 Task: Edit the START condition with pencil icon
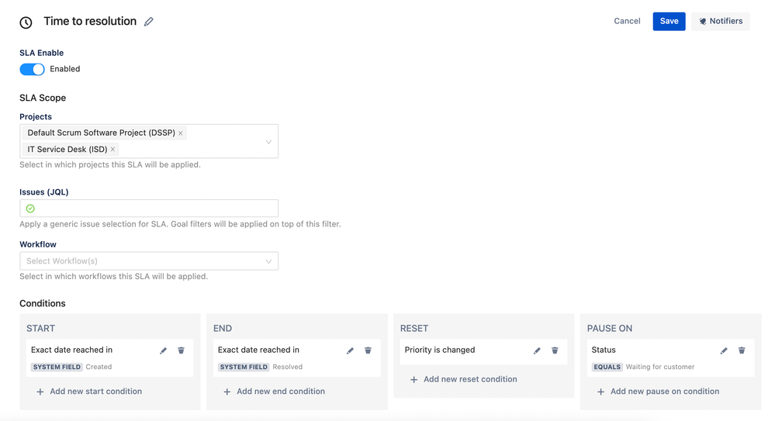[163, 350]
